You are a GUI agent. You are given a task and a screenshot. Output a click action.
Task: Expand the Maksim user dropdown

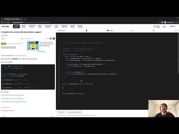tap(173, 26)
